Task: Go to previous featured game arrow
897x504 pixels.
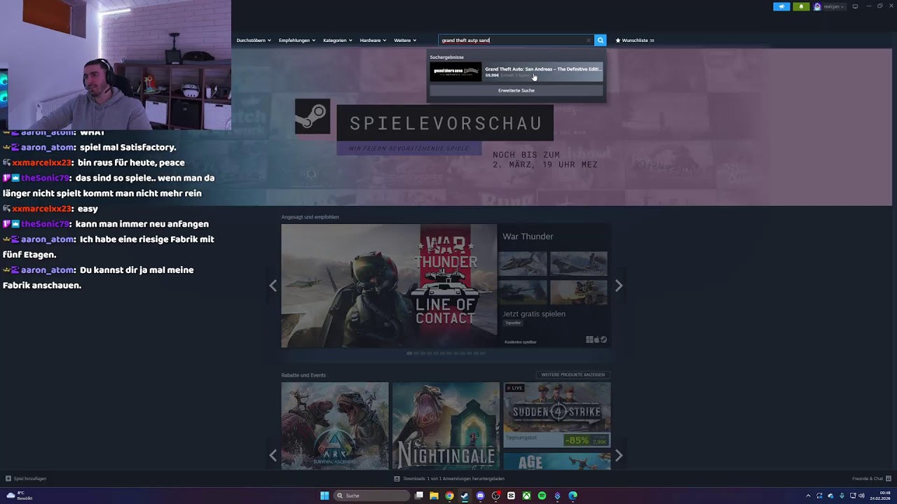Action: click(273, 286)
